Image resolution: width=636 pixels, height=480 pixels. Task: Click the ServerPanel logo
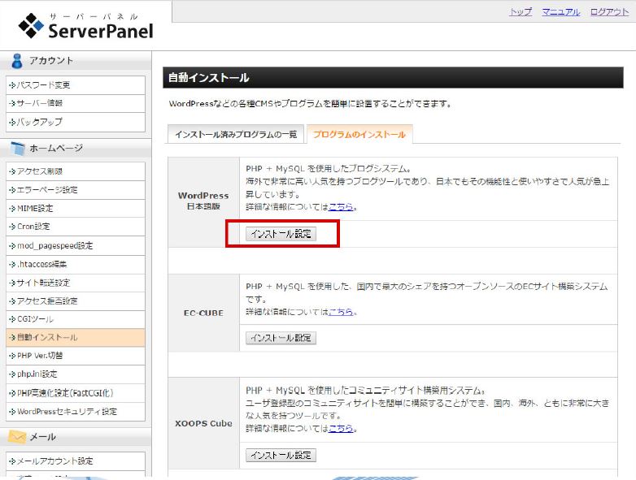[x=86, y=25]
